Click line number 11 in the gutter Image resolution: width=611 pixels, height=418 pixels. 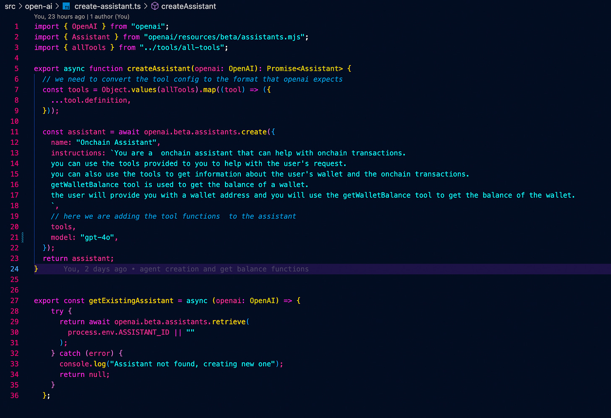point(15,132)
